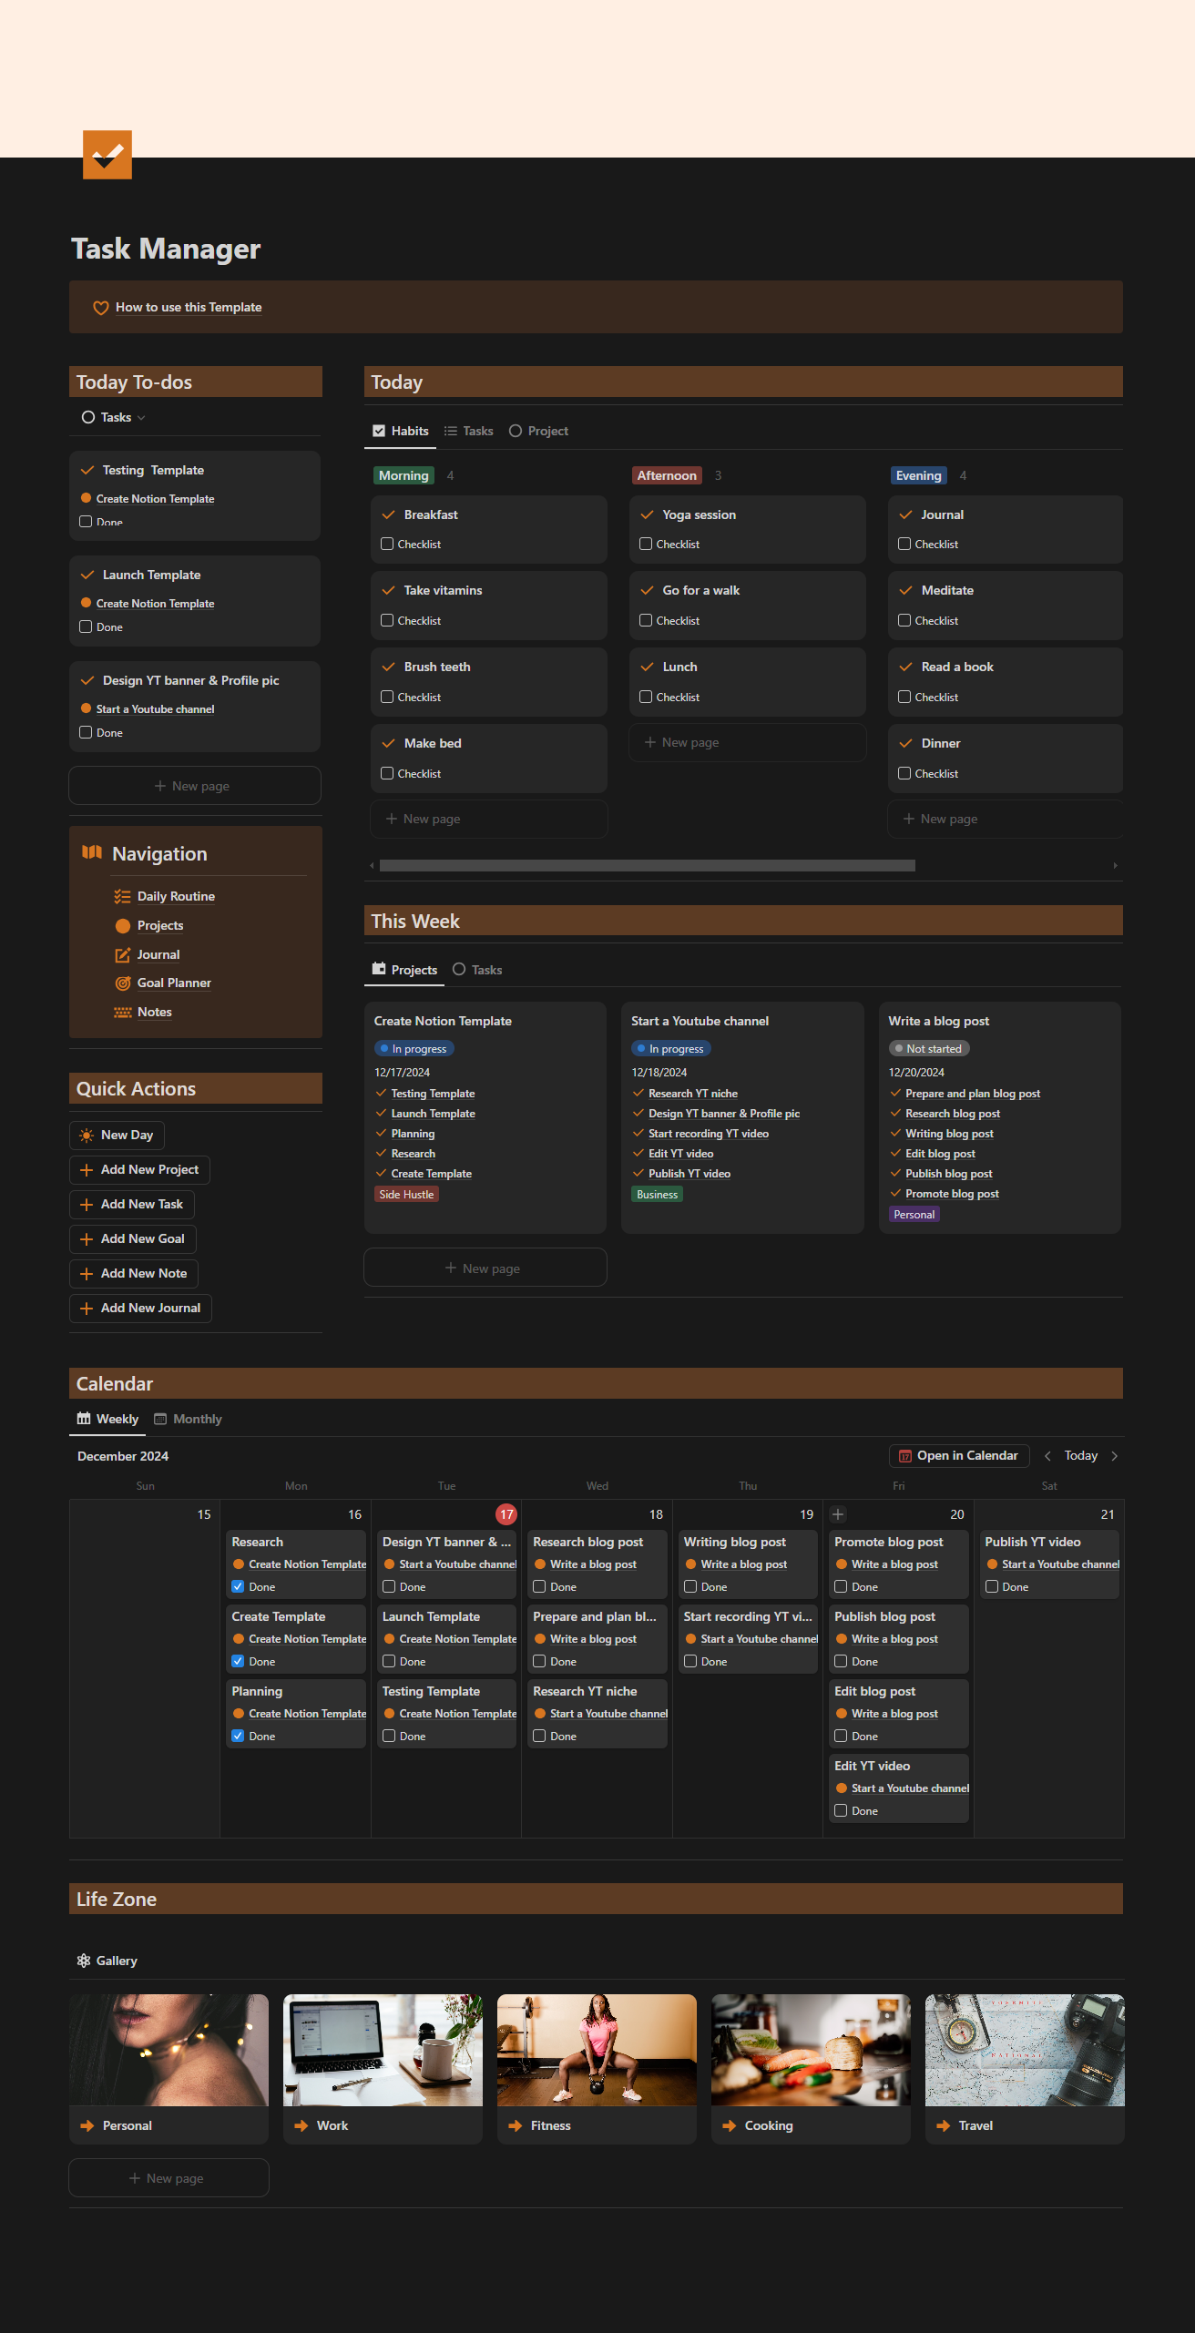Click the Gallery view icon
This screenshot has height=2333, width=1195.
(x=84, y=1961)
